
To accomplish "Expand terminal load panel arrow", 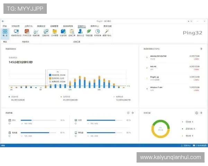I will 133,113.
